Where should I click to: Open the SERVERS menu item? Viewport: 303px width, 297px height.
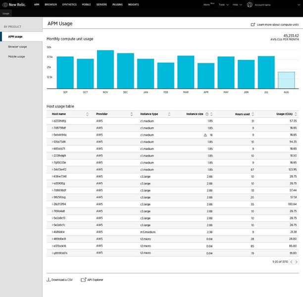tap(101, 4)
